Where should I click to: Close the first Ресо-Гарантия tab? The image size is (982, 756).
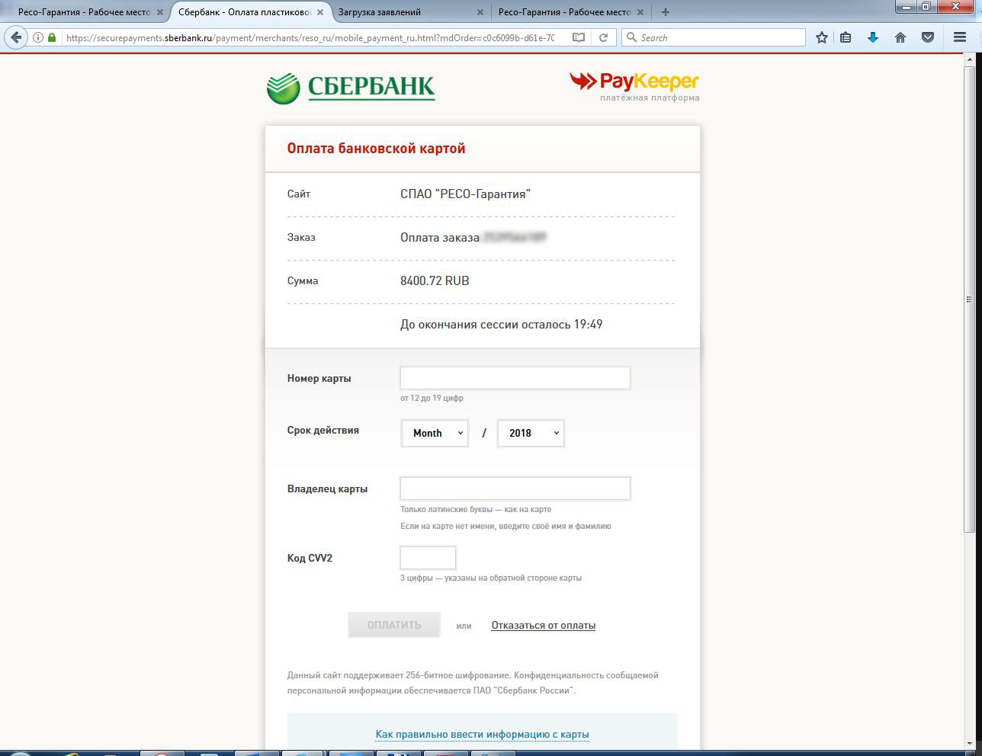pyautogui.click(x=160, y=12)
